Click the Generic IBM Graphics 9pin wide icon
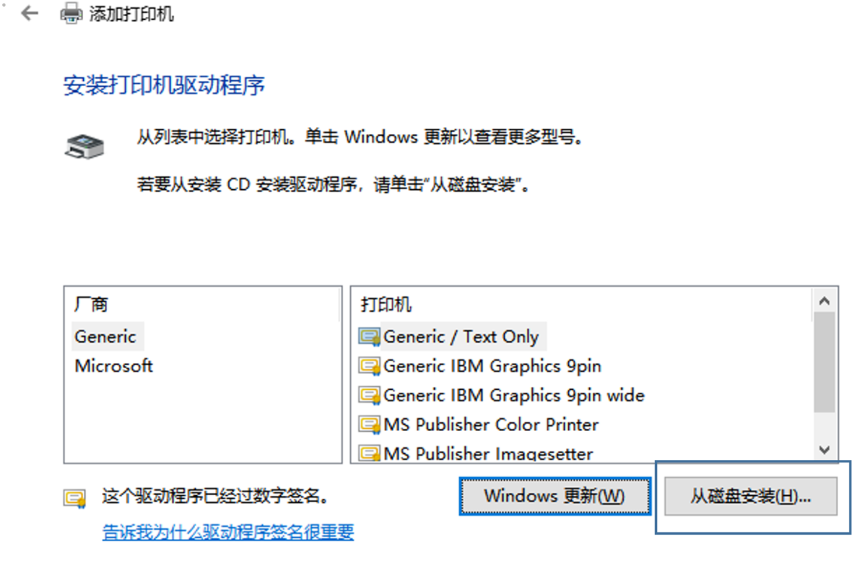 369,395
